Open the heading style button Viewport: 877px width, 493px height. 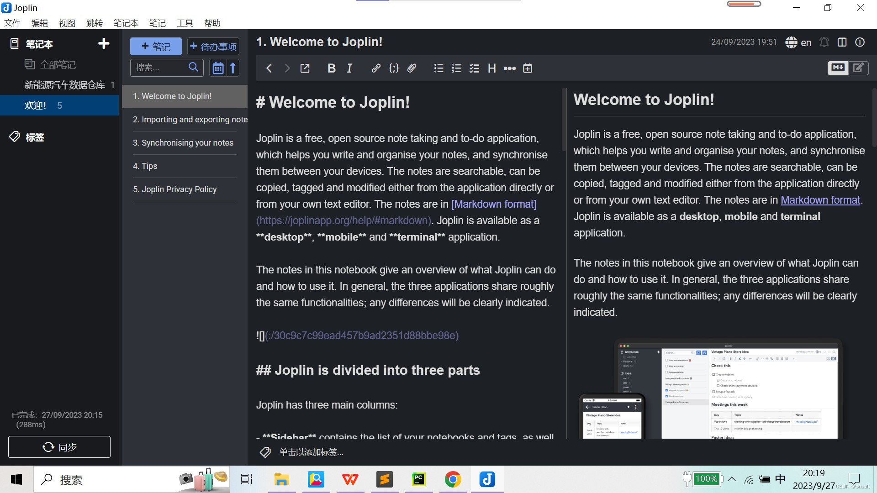click(x=491, y=68)
